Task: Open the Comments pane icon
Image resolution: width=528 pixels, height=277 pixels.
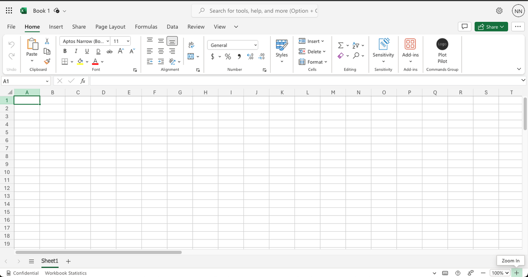Action: pos(464,26)
